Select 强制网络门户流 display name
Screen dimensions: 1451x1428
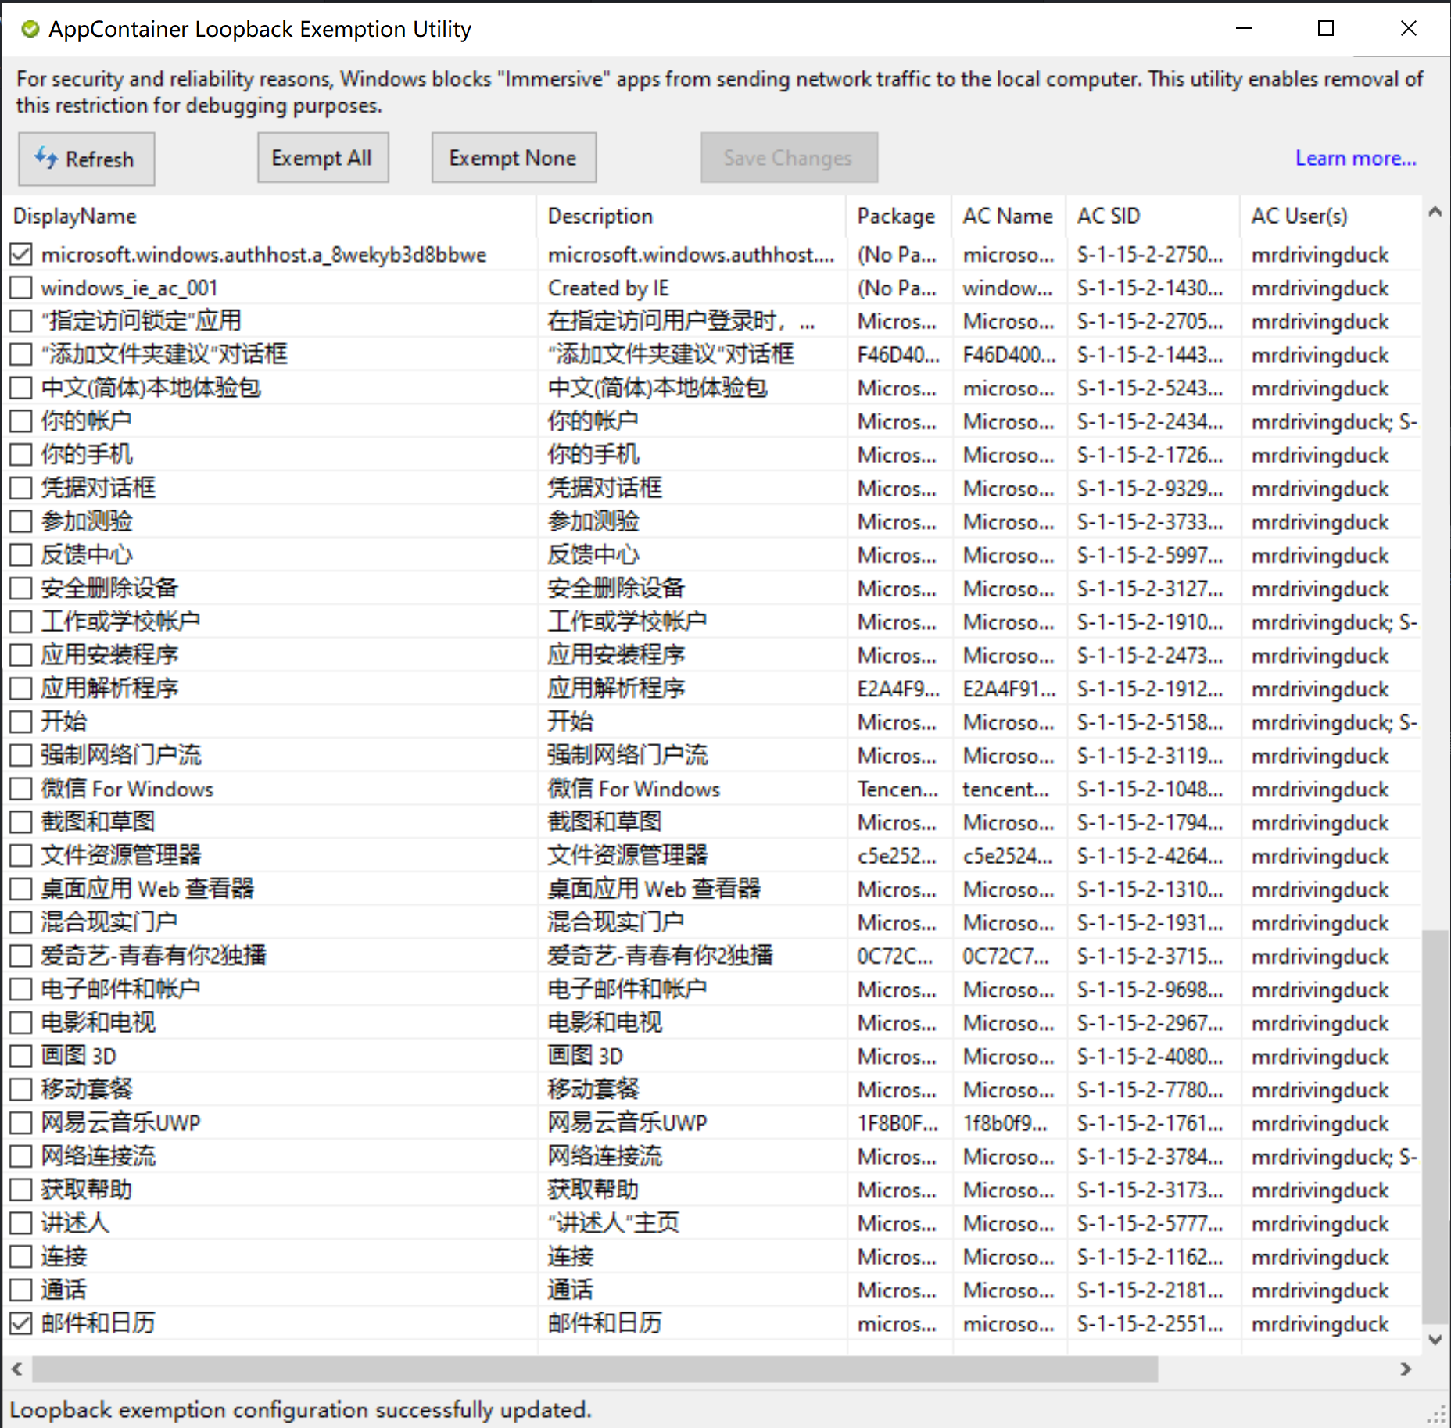121,755
